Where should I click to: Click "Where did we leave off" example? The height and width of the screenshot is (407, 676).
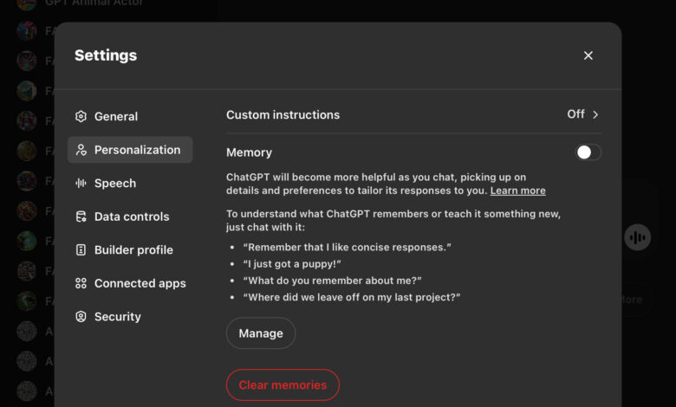[x=352, y=297]
